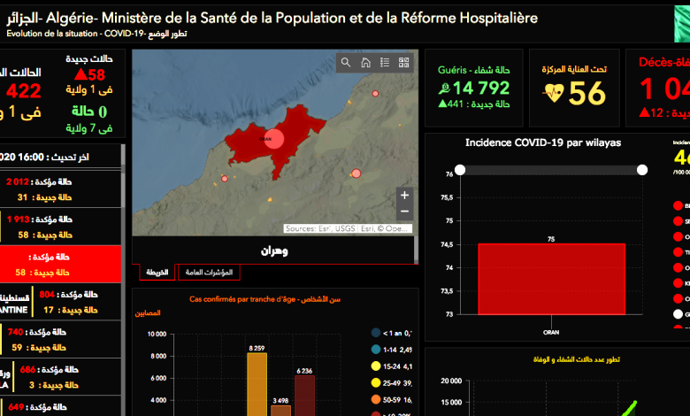This screenshot has width=690, height=416.
Task: Click the Esri sources attribution text
Action: click(x=348, y=228)
